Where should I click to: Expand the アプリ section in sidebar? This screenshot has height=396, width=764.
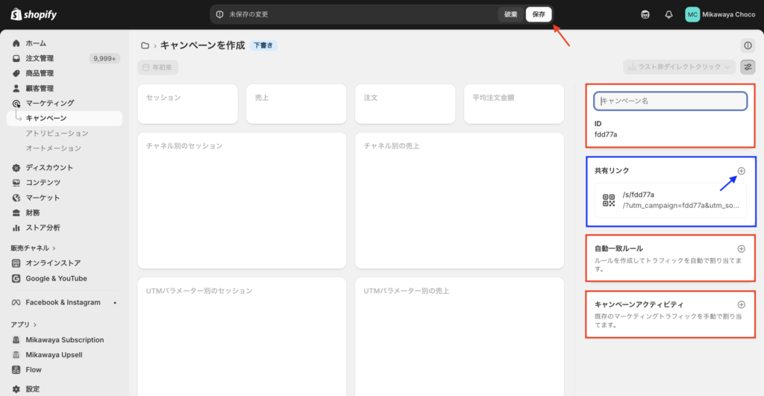(24, 324)
